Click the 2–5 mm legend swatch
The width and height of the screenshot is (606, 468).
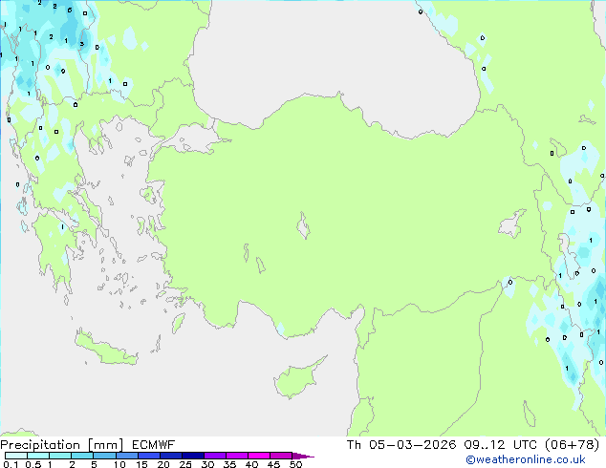pos(82,456)
